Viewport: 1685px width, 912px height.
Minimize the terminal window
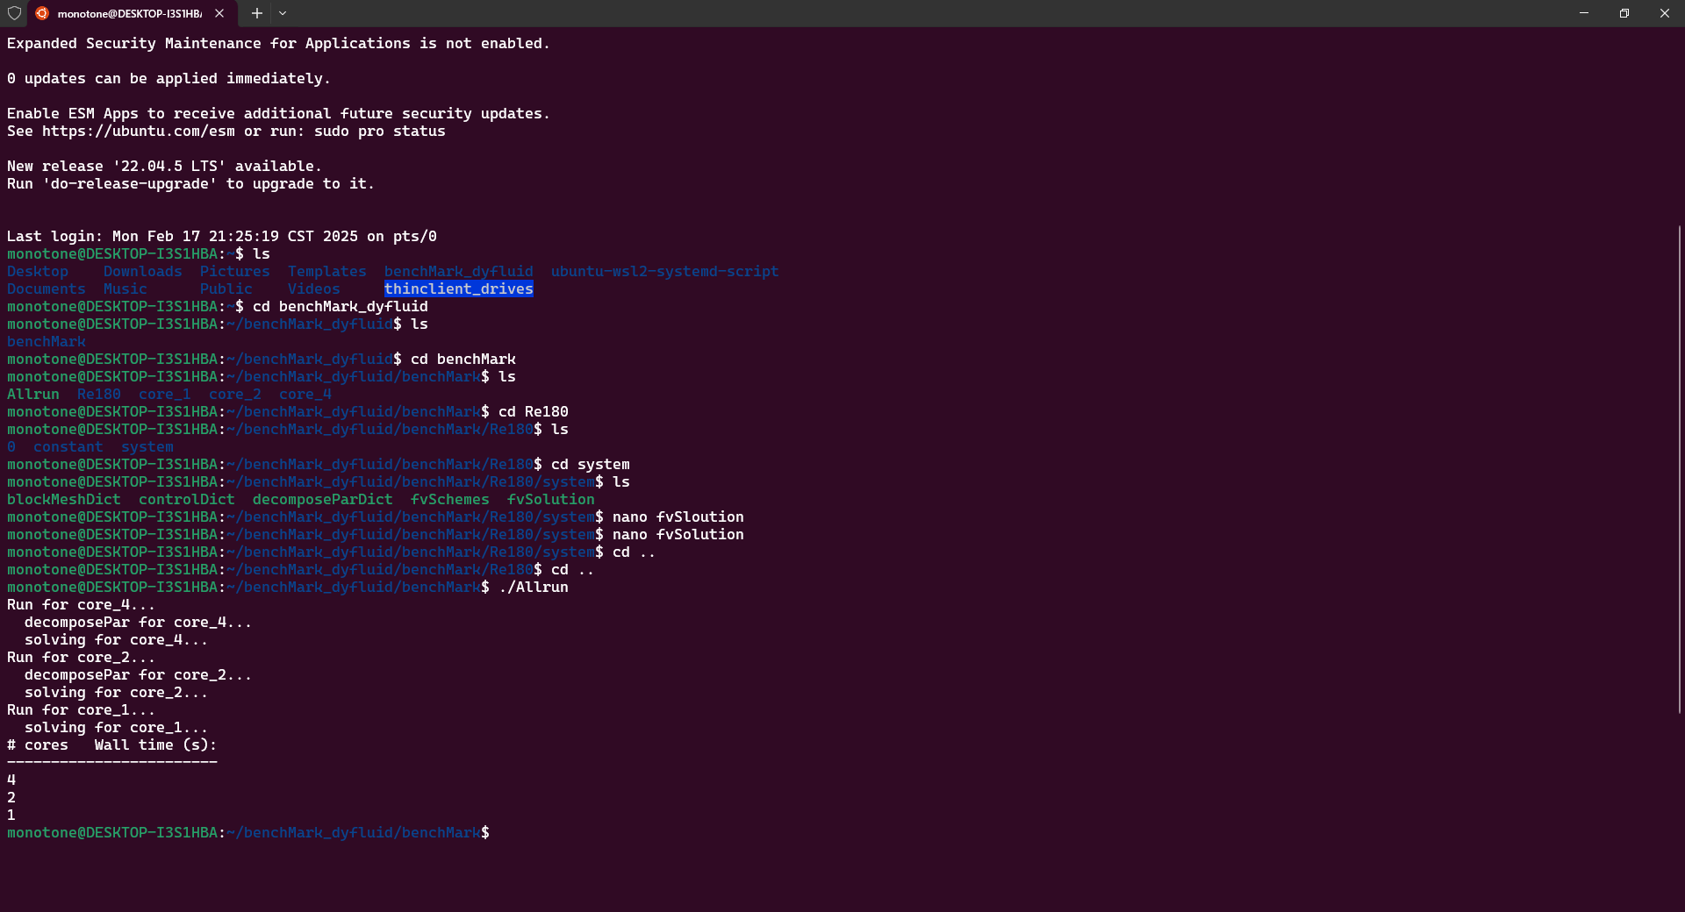(1584, 13)
